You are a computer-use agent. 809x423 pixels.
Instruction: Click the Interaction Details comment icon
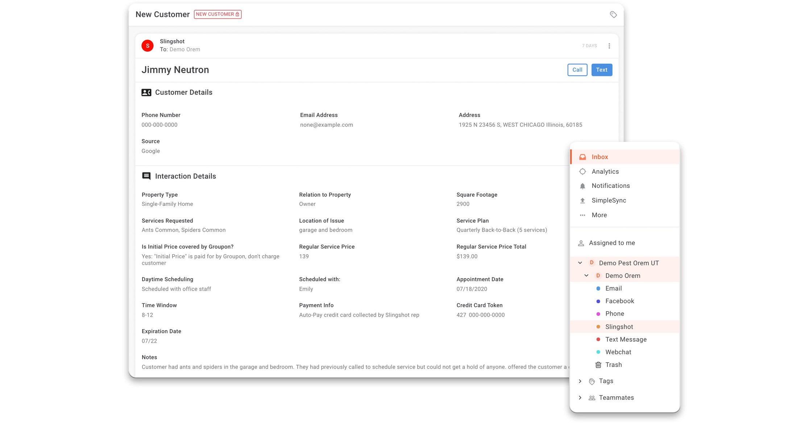click(146, 176)
